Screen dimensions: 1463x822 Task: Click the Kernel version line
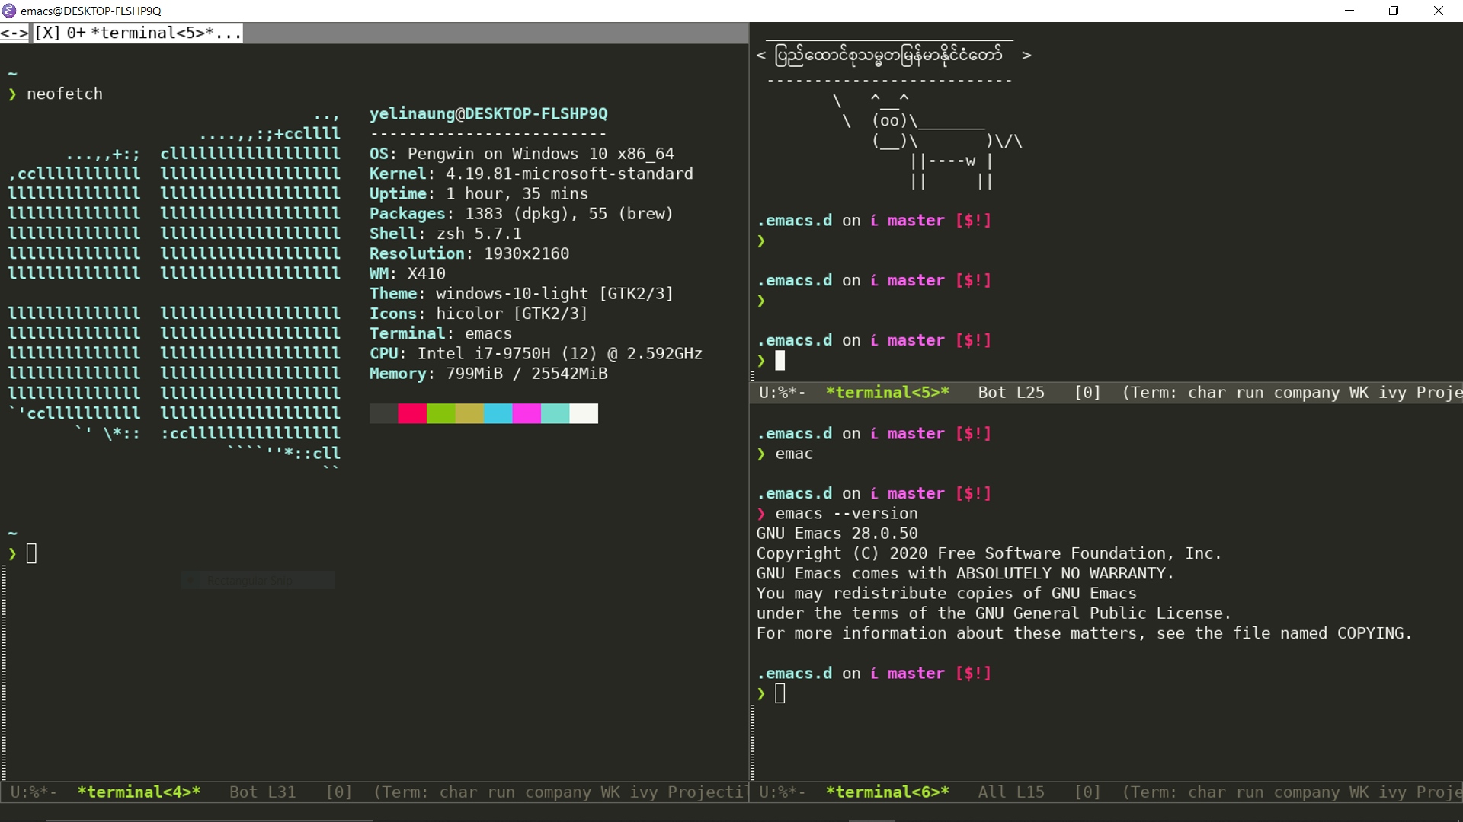531,174
